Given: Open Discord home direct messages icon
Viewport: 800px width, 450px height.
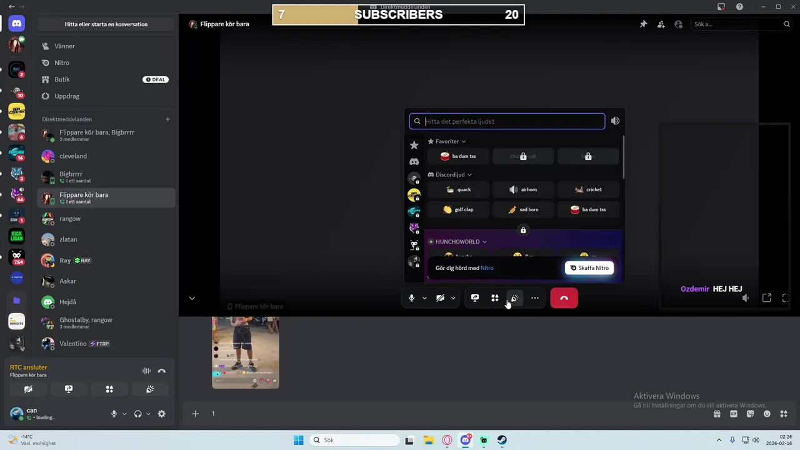Looking at the screenshot, I should [17, 24].
